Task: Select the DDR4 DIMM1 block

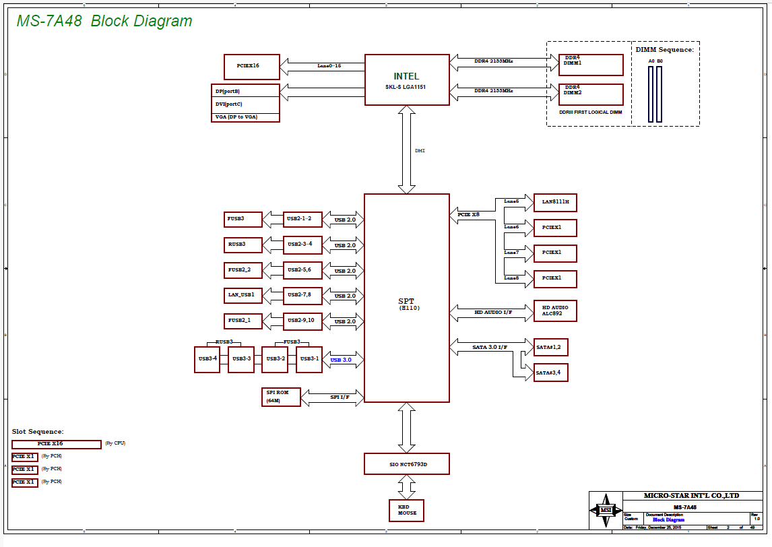Action: tap(591, 65)
